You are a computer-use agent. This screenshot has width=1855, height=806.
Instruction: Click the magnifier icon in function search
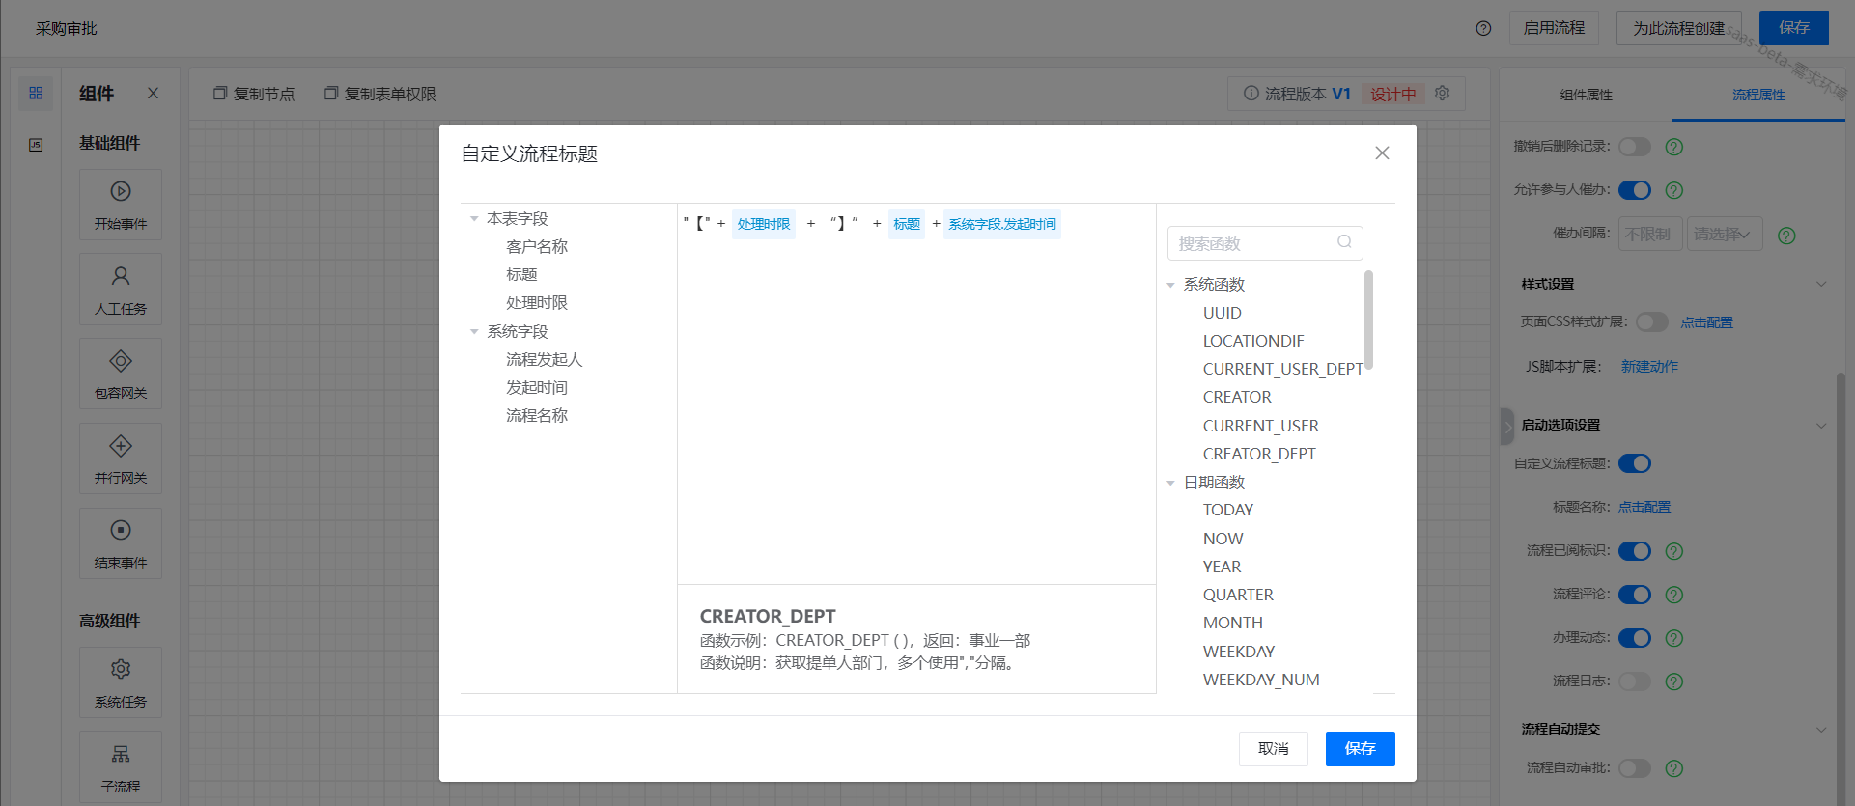pos(1344,242)
